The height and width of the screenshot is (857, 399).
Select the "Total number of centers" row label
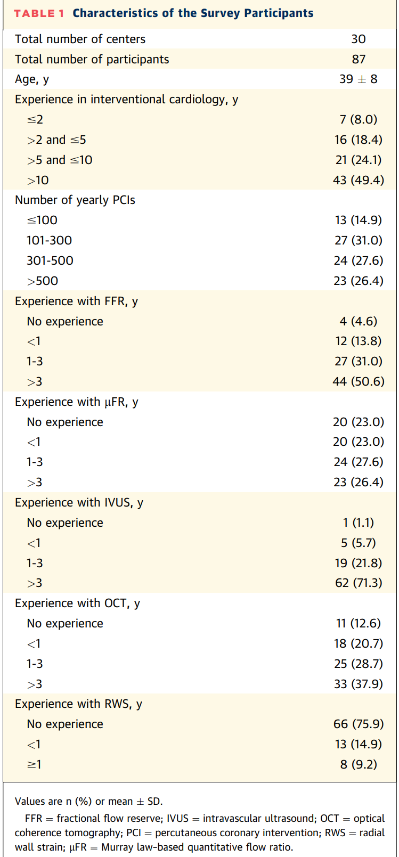pyautogui.click(x=80, y=39)
